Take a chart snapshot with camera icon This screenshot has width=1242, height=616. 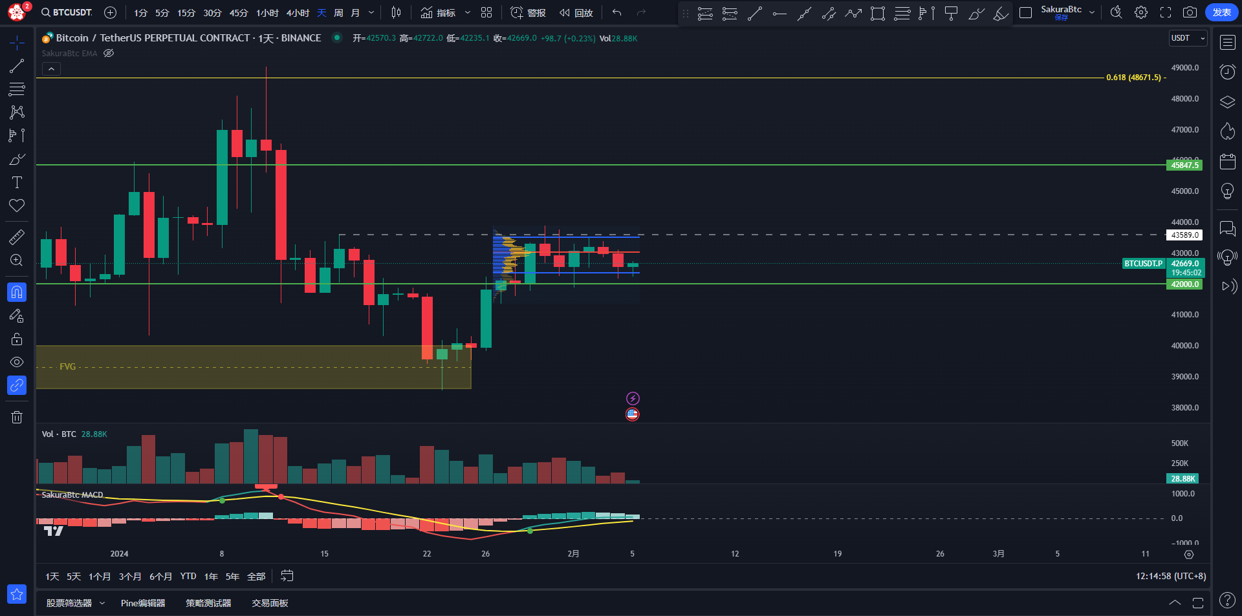point(1190,12)
